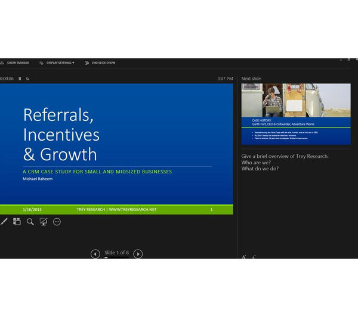Click End Slide Show
The width and height of the screenshot is (358, 317).
(100, 63)
